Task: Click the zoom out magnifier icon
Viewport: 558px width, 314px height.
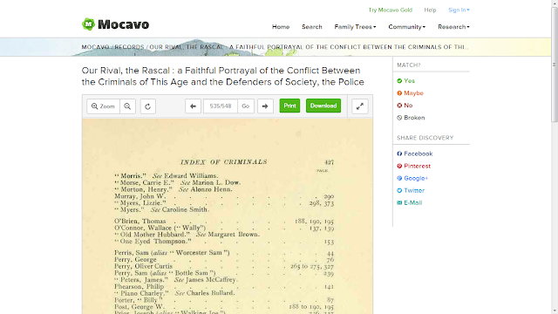Action: coord(127,106)
